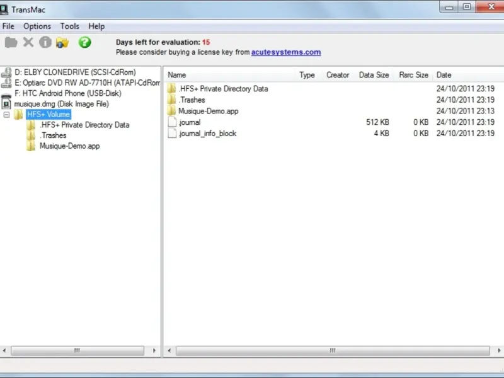Click the yellow folder toolbar icon
Viewport: 504px width, 378px height.
pos(62,42)
